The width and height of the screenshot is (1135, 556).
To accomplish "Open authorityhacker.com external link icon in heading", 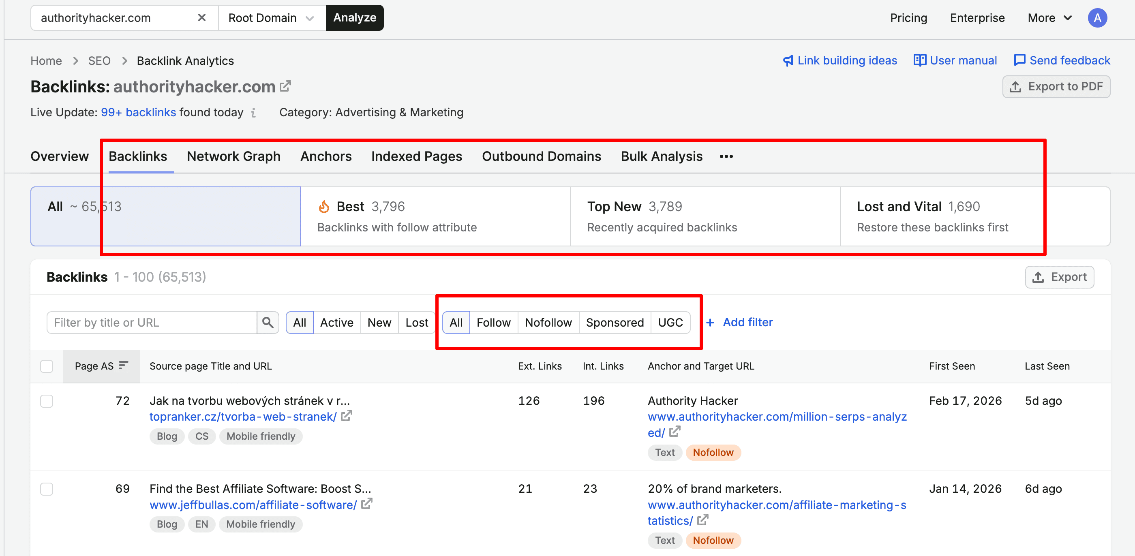I will click(x=285, y=86).
